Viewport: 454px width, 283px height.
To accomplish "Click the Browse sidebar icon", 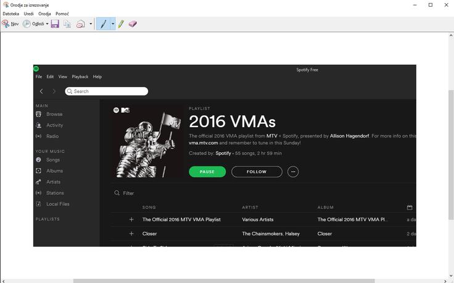I will [38, 114].
